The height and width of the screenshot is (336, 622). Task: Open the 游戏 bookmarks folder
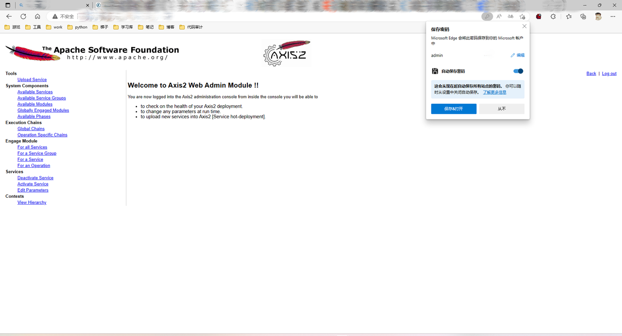pyautogui.click(x=13, y=27)
